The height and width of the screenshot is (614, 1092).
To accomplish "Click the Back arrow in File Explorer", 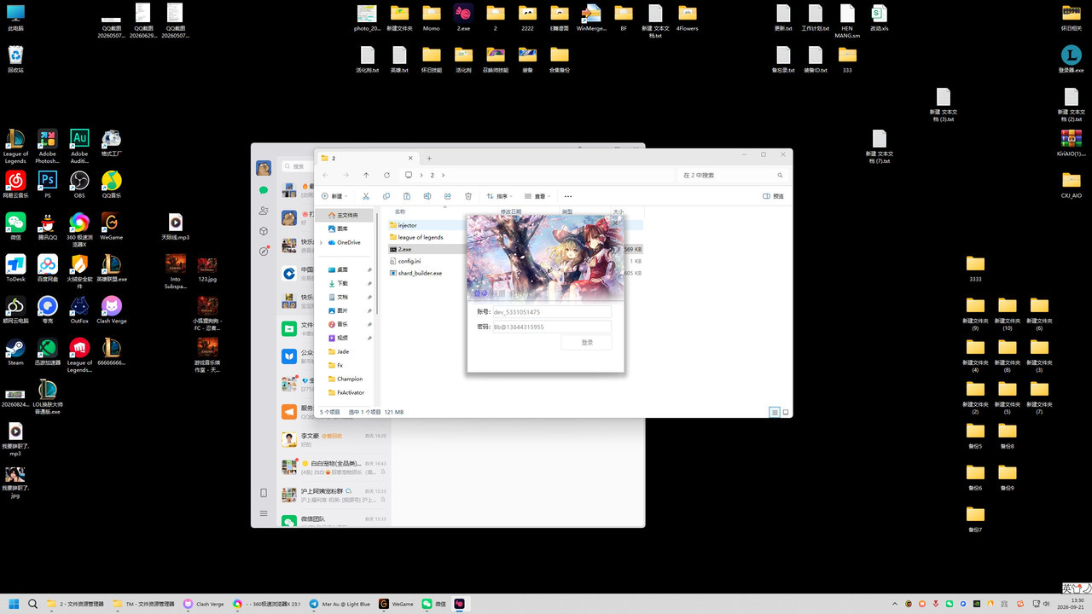I will [325, 175].
